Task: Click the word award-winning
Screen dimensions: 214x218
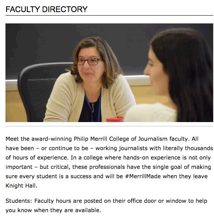Action: point(51,139)
